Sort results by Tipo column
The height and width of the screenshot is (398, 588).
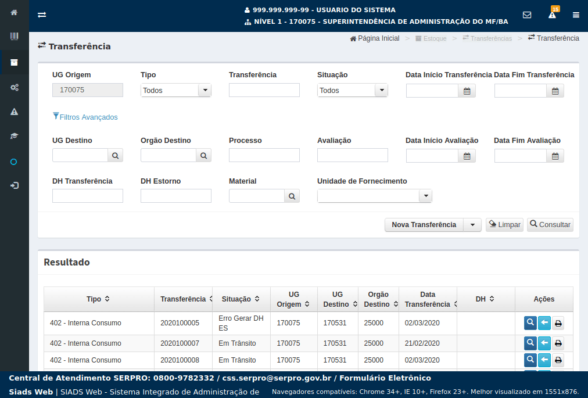[99, 299]
